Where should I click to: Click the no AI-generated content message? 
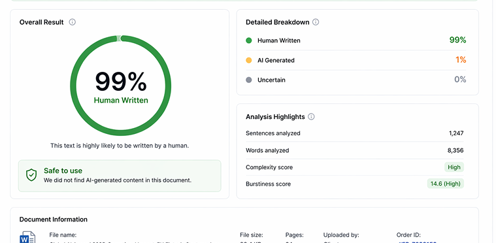[x=118, y=180]
